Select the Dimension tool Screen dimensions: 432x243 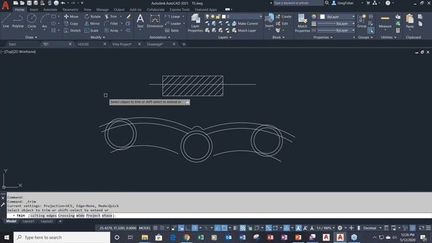point(155,21)
